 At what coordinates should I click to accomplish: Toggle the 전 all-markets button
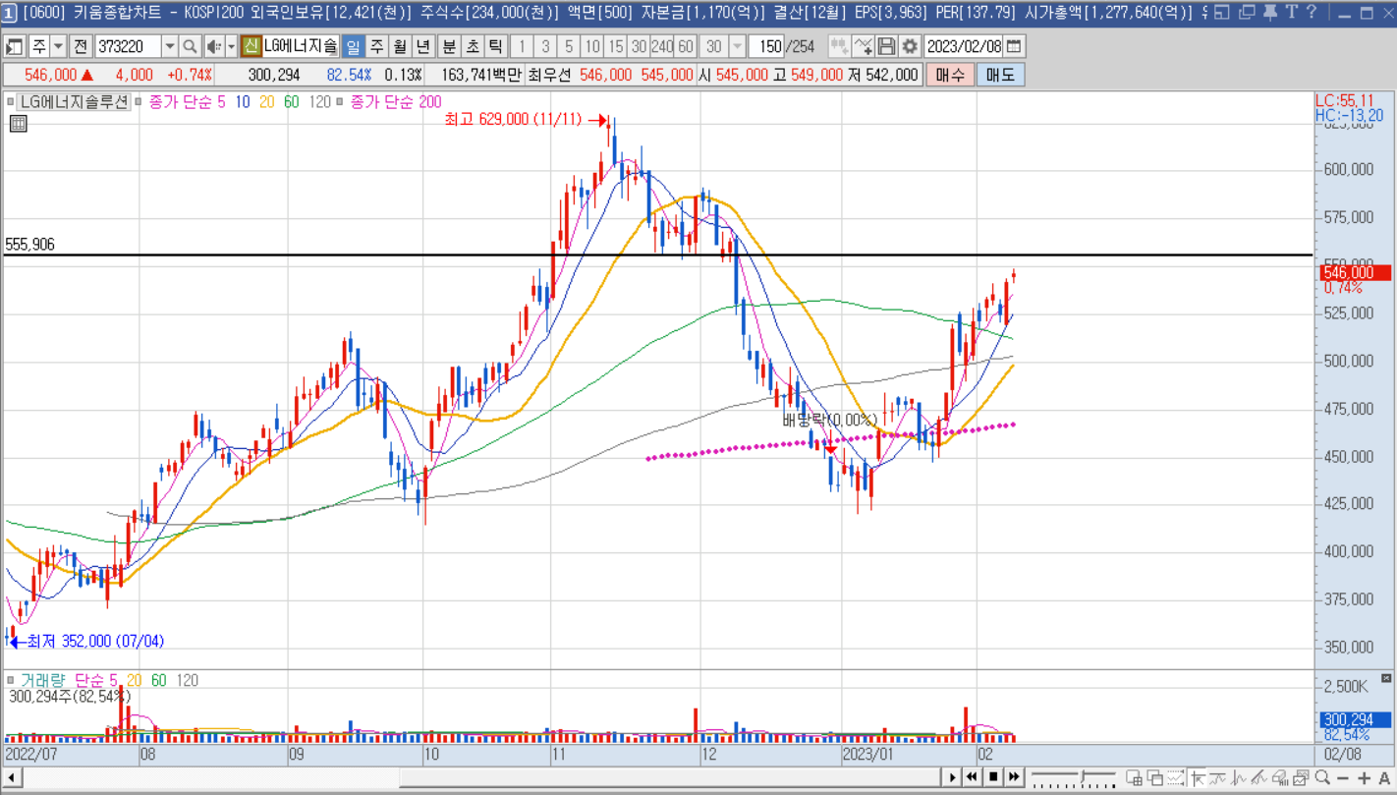click(80, 46)
